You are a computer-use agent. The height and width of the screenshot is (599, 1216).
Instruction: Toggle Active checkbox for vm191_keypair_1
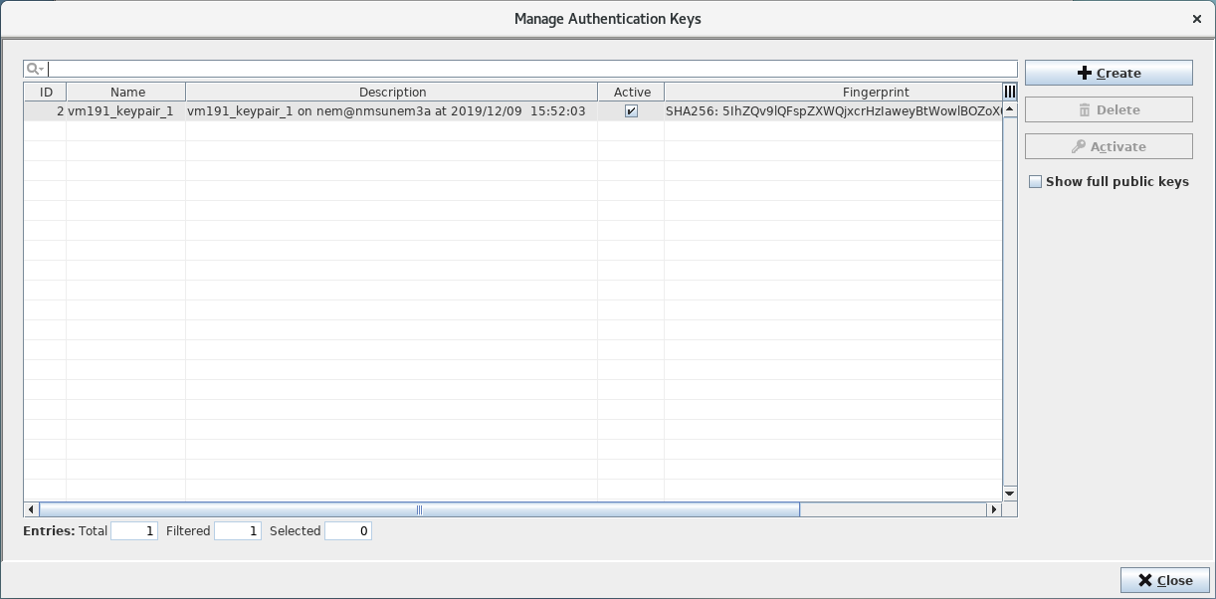pyautogui.click(x=631, y=111)
